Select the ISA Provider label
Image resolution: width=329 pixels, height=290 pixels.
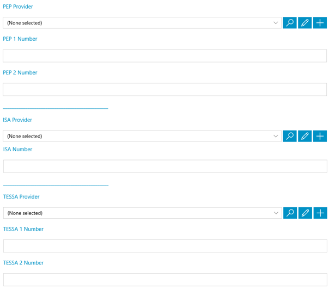coord(17,120)
